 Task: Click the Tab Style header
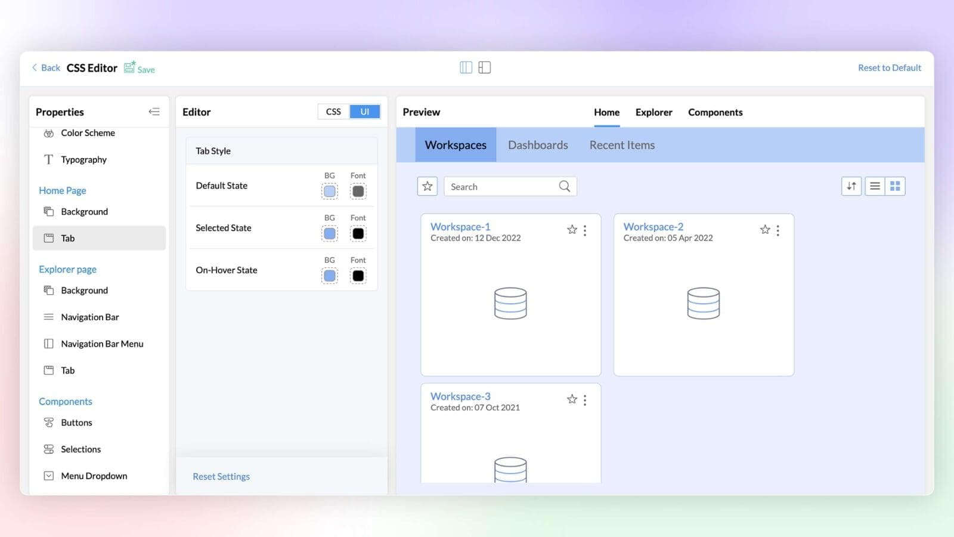click(281, 151)
